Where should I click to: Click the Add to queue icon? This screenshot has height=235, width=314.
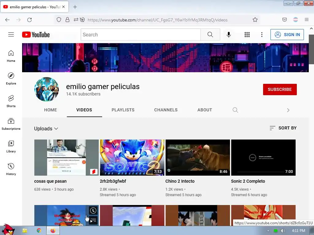[x=93, y=220]
